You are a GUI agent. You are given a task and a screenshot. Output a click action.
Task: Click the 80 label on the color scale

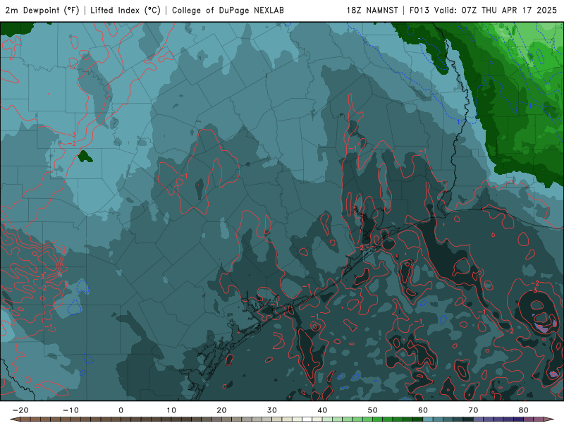[x=524, y=410]
